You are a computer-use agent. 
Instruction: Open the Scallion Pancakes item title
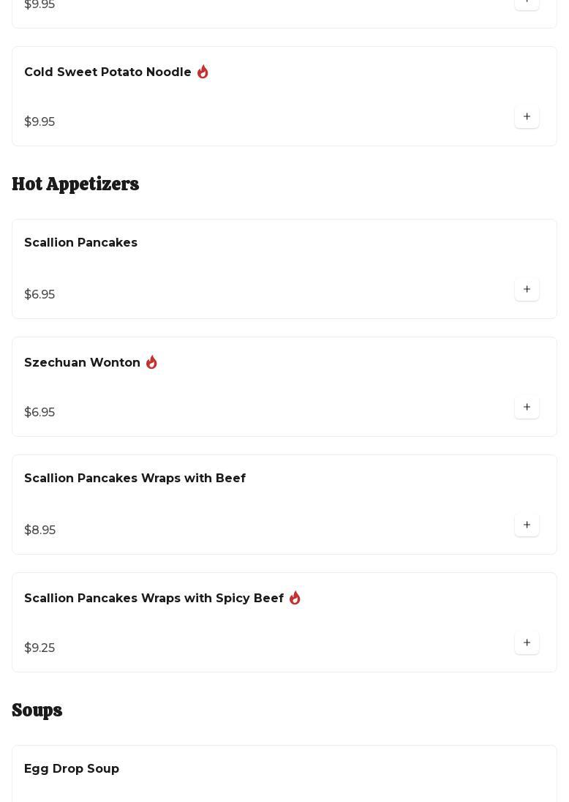pyautogui.click(x=80, y=242)
